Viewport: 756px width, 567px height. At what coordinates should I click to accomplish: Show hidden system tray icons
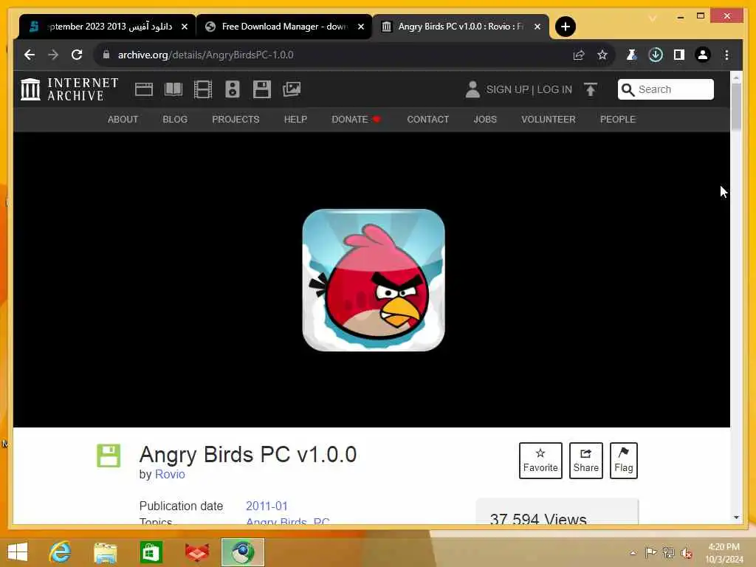pyautogui.click(x=633, y=553)
